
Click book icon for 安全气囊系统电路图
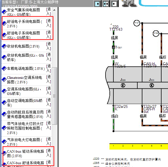coord(4,12)
